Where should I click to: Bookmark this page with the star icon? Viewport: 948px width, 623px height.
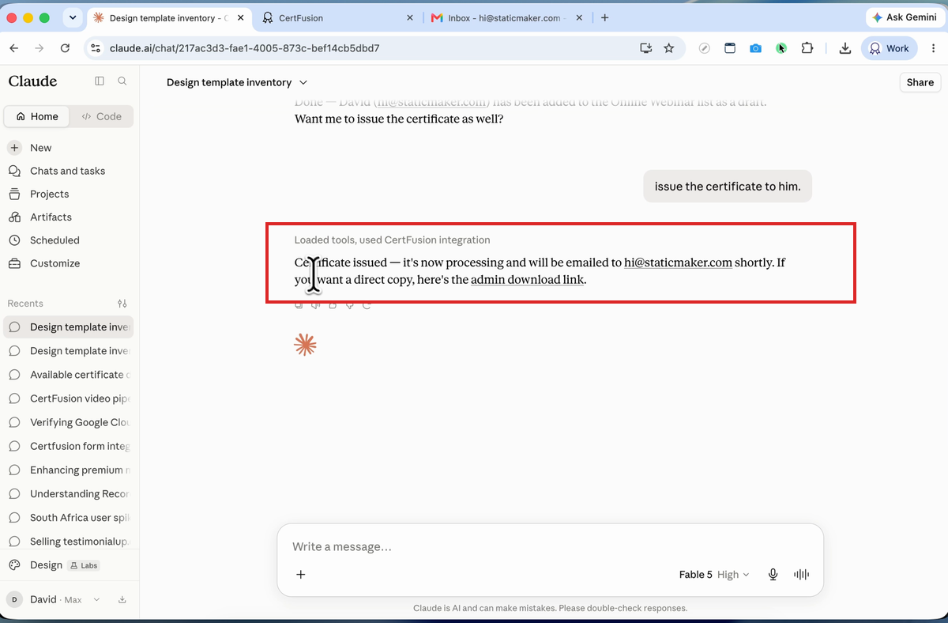[669, 48]
